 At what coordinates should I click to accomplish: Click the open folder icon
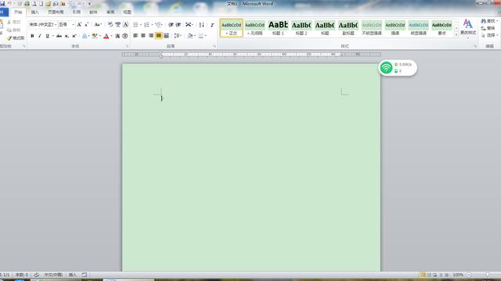[x=49, y=4]
